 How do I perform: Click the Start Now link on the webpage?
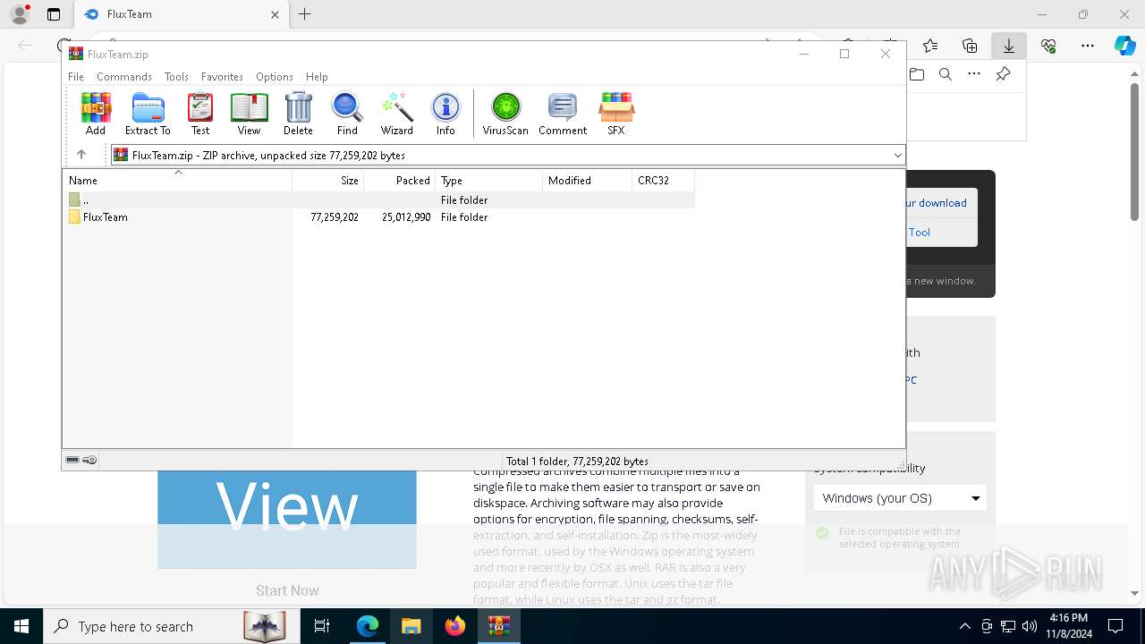[x=287, y=590]
